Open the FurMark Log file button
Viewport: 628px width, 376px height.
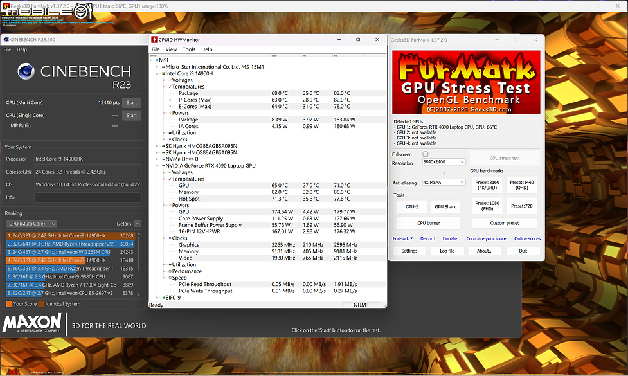(x=447, y=251)
